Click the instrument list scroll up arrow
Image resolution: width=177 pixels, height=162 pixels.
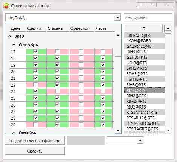(168, 28)
